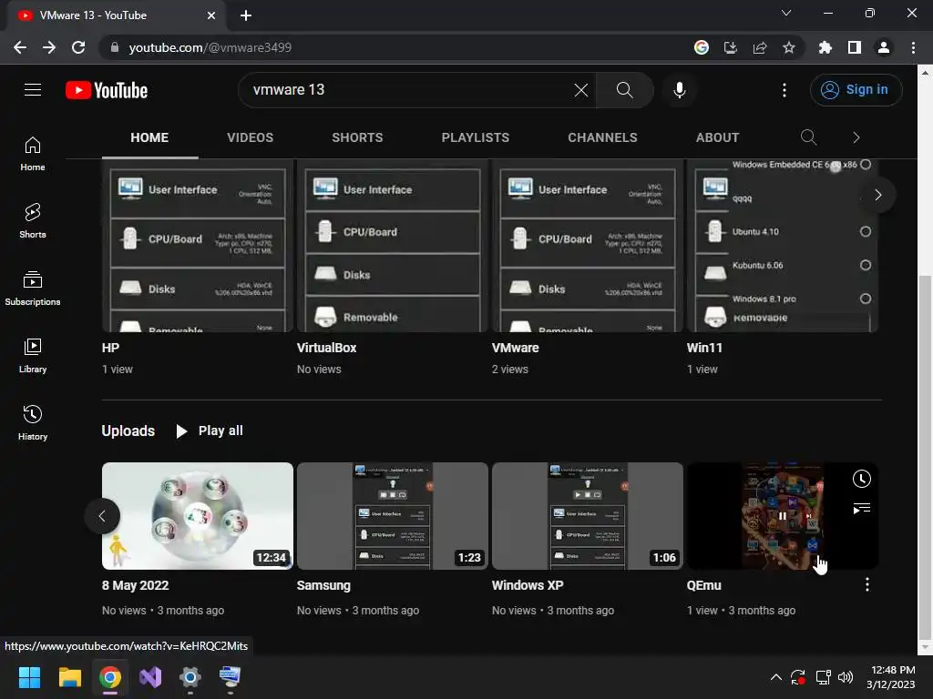
Task: Show more channel tabs with chevron
Action: point(856,138)
